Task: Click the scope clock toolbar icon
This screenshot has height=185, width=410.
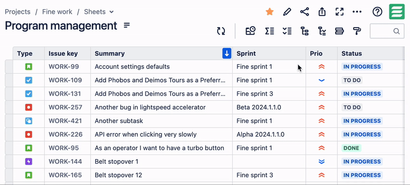Action: coord(251,31)
